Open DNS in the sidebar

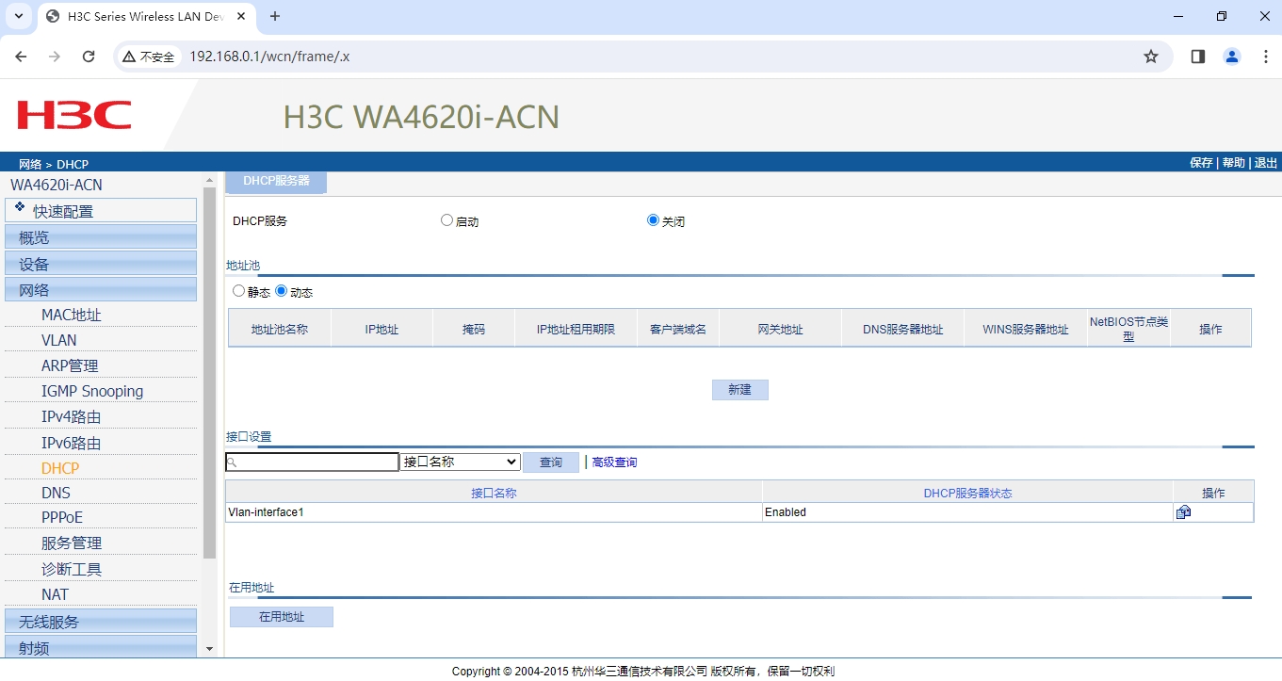coord(56,493)
